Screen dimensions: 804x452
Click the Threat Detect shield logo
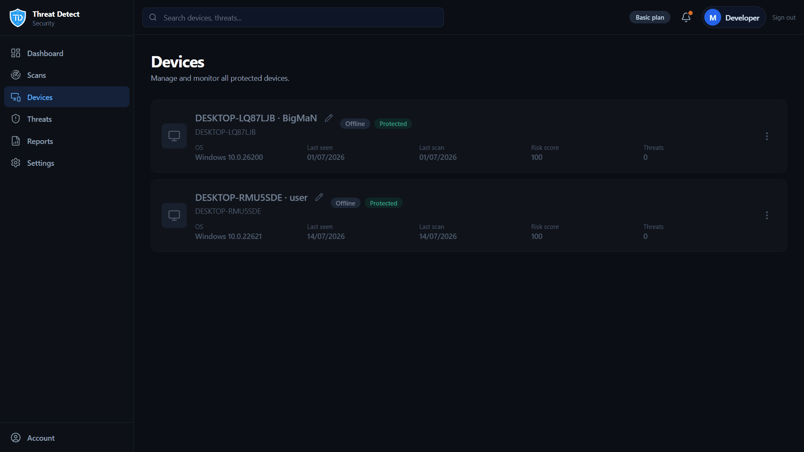pyautogui.click(x=18, y=18)
